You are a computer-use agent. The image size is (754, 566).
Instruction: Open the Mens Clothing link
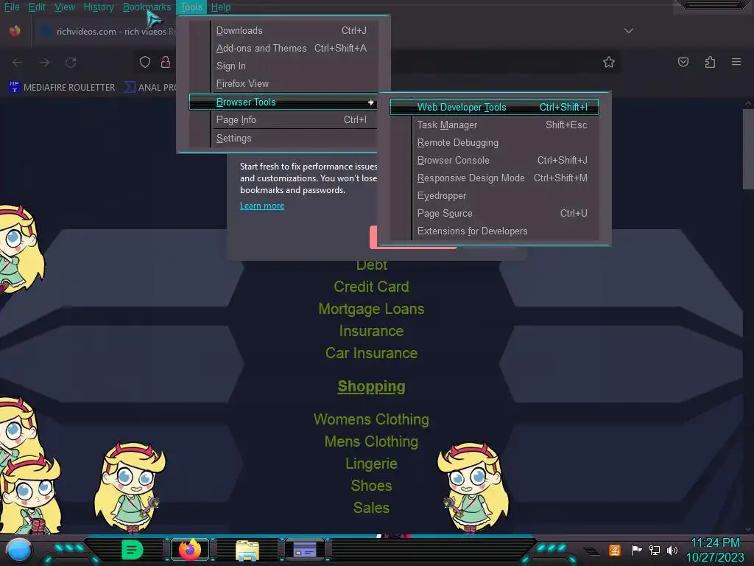[x=371, y=441]
